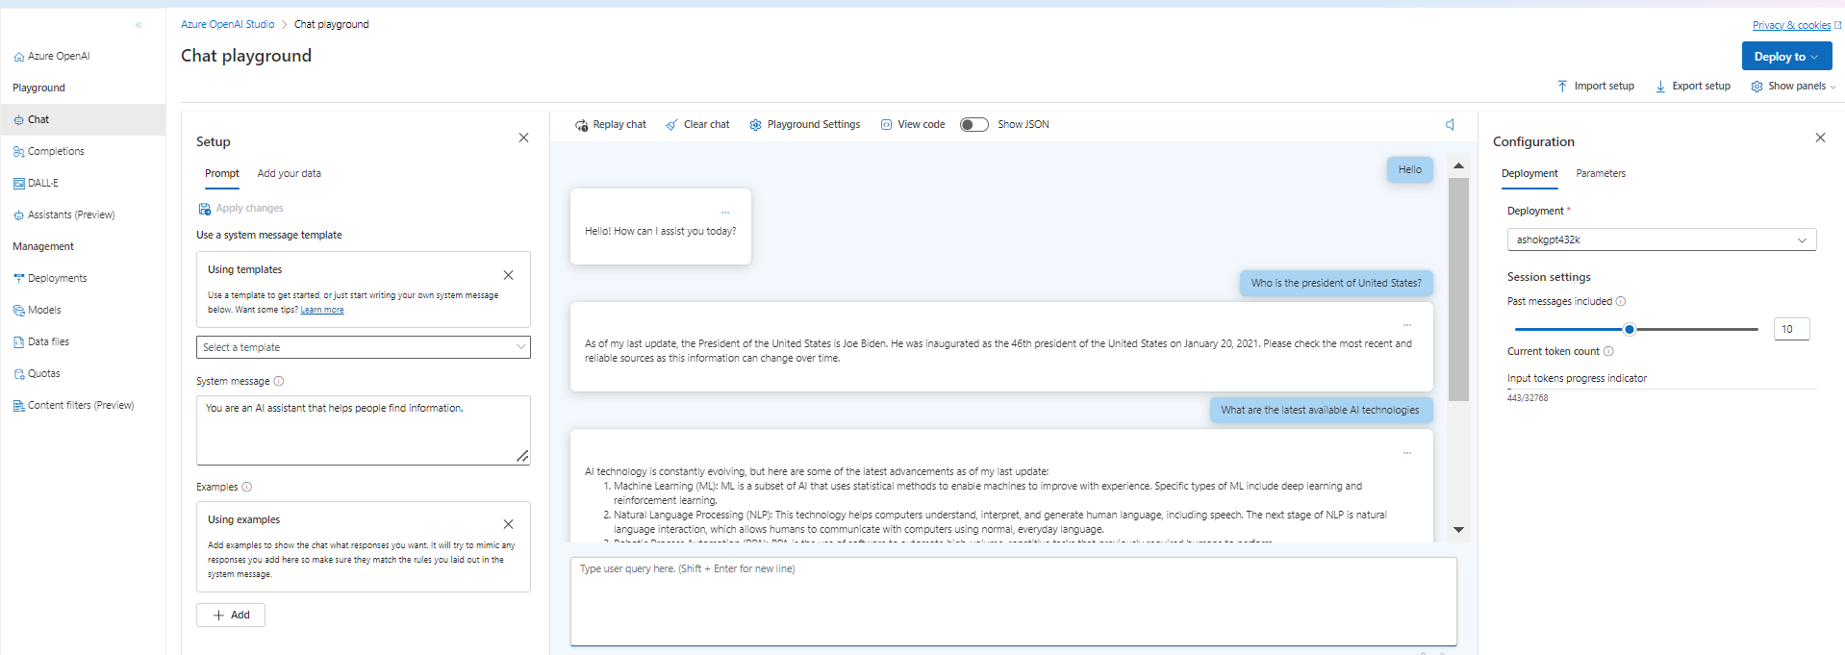This screenshot has height=655, width=1845.
Task: Open the Deploy to dropdown button
Action: pos(1786,57)
